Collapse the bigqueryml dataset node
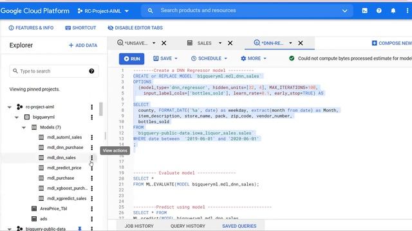Image resolution: width=412 pixels, height=231 pixels. [17, 117]
